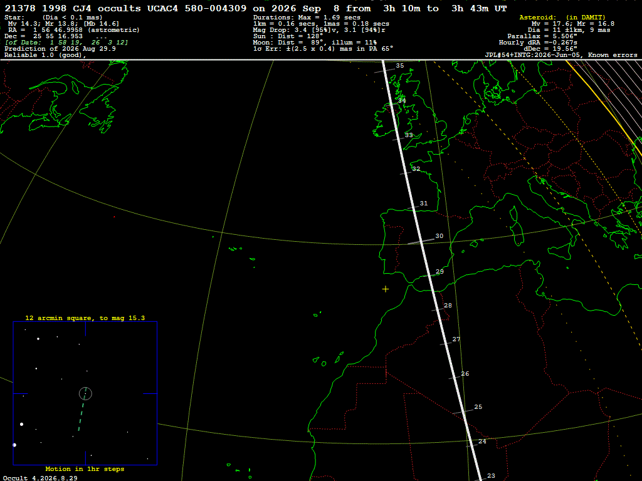This screenshot has height=481, width=642.
Task: Click the Motion in 1hr steps label
Action: (x=85, y=468)
